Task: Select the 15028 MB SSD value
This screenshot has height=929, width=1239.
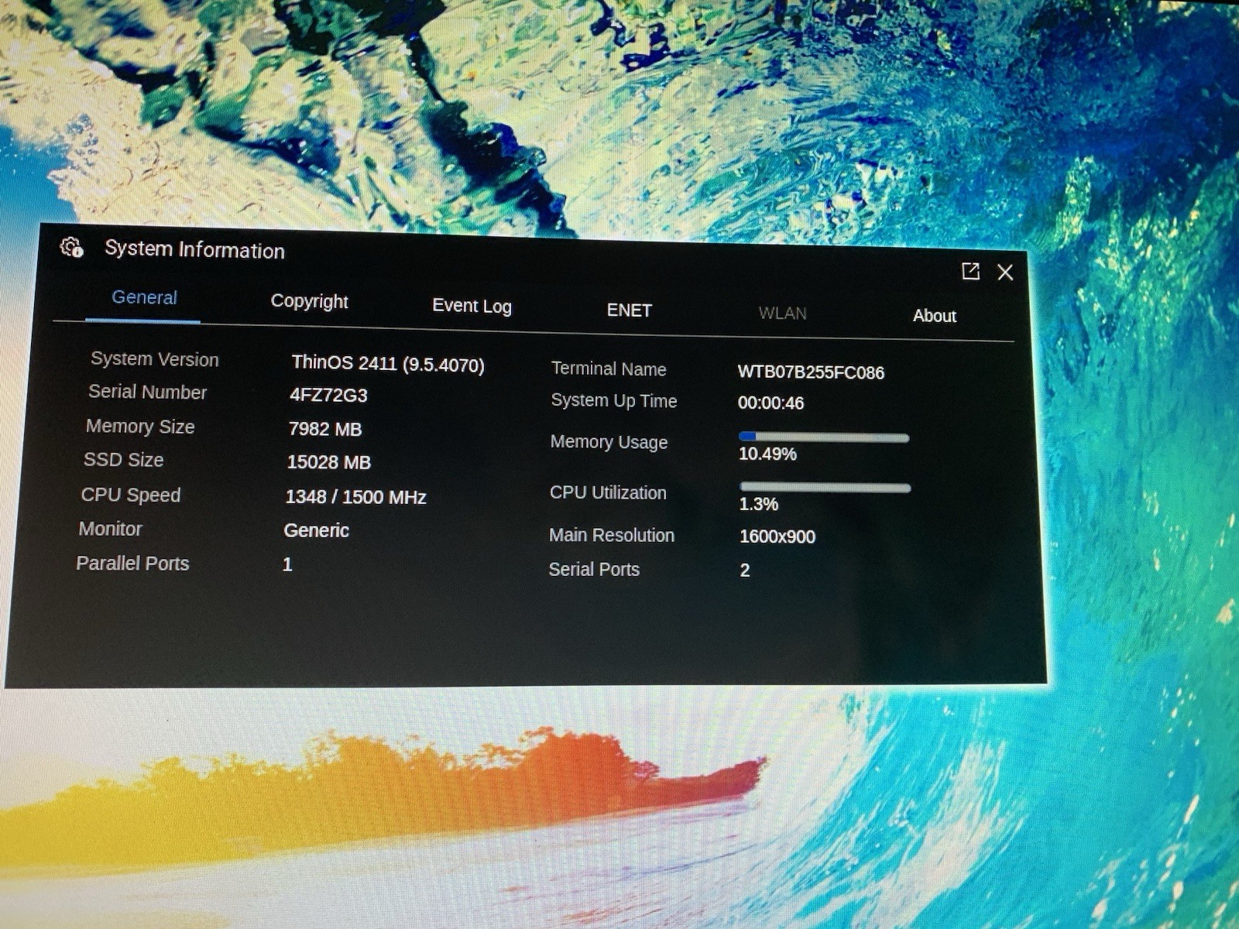Action: tap(328, 462)
